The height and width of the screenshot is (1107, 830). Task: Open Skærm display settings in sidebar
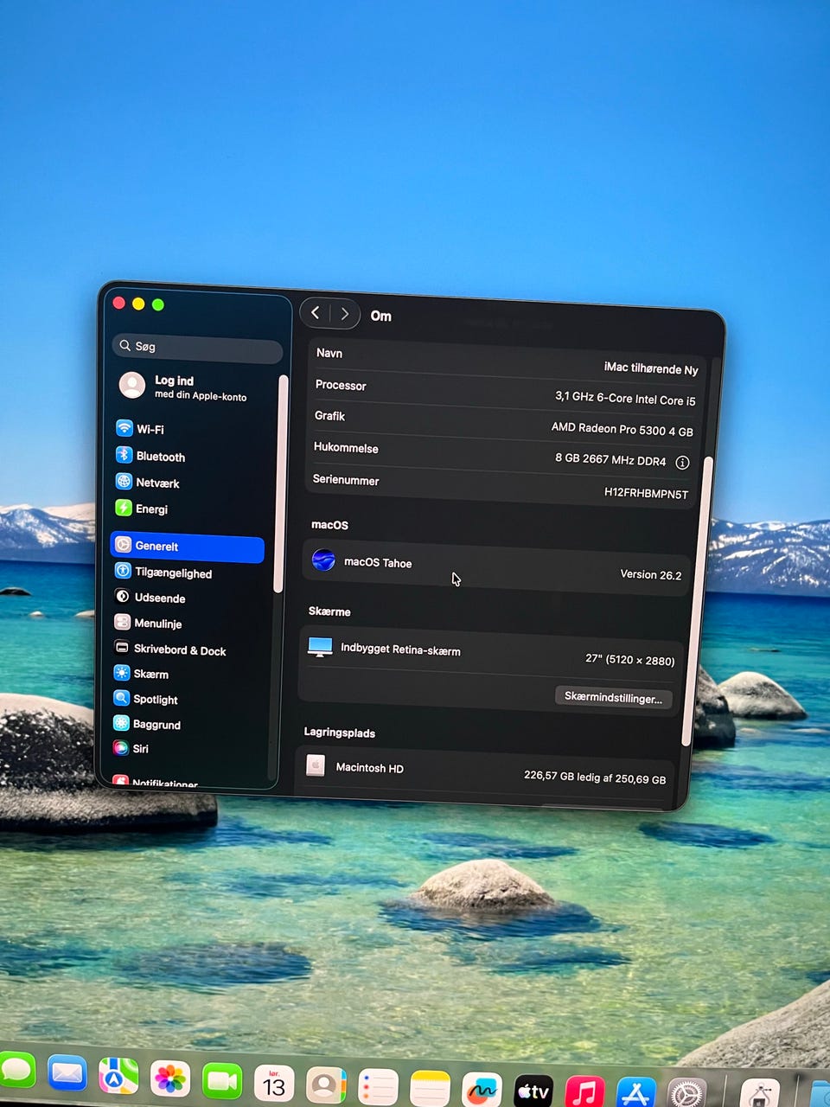(141, 674)
